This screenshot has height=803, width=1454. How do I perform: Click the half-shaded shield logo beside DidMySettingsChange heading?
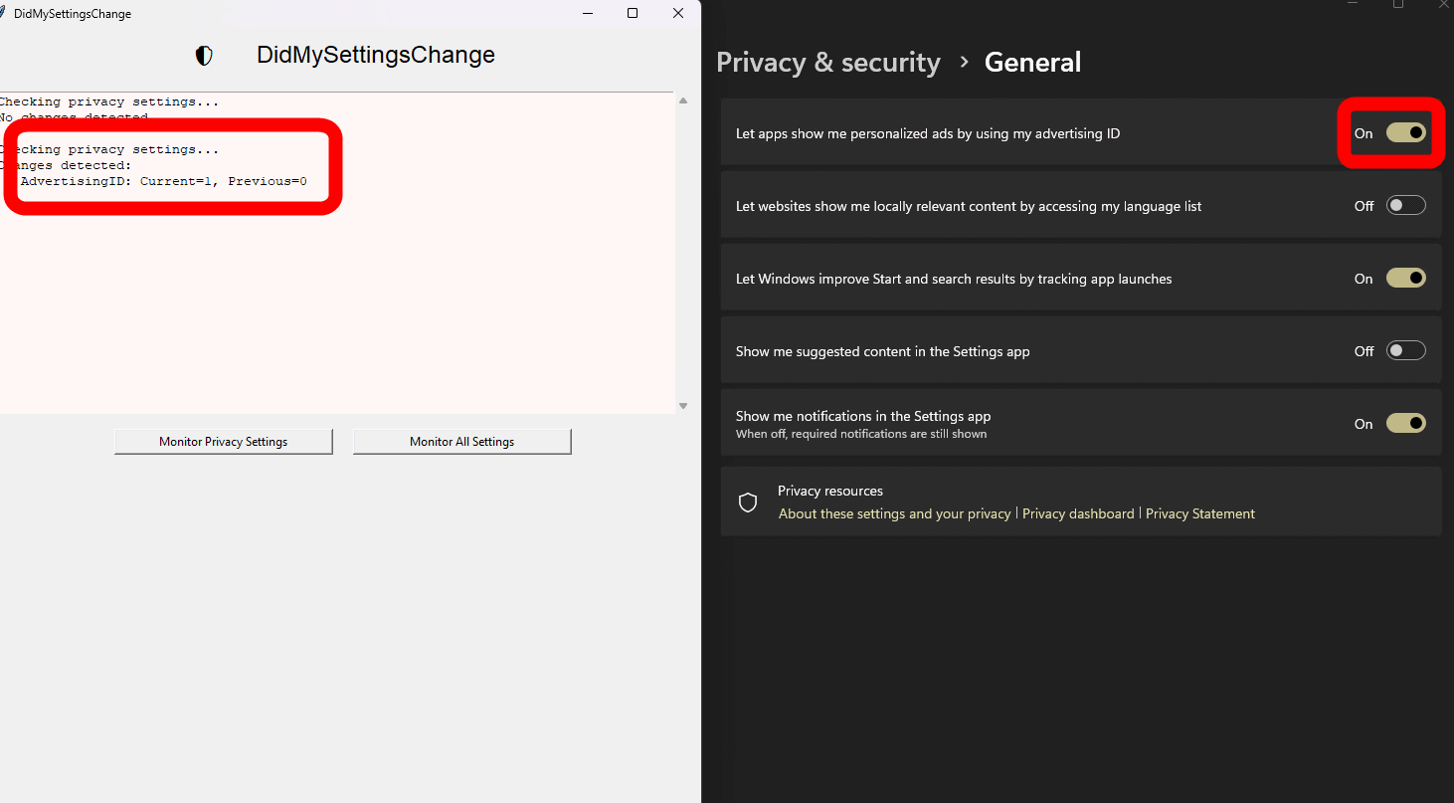(x=204, y=56)
